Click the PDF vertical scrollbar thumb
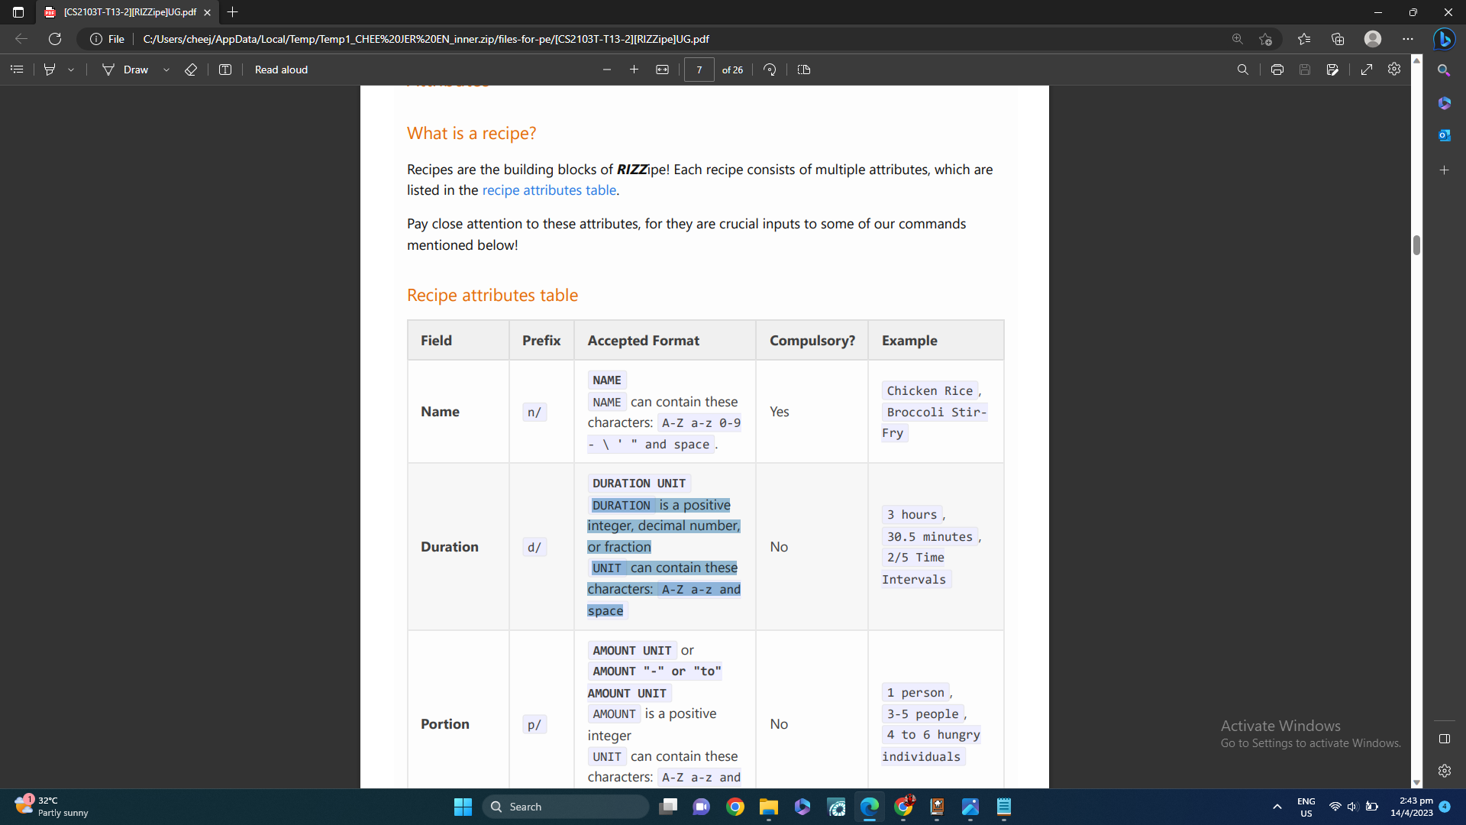The height and width of the screenshot is (825, 1466). pos(1416,245)
